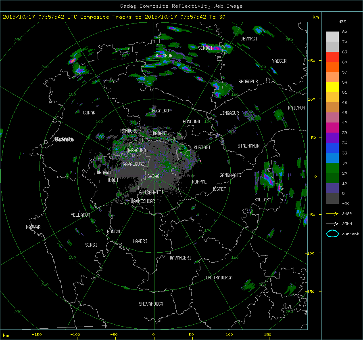This screenshot has width=363, height=340.
Task: Click the BADAMI city label
Action: pyautogui.click(x=160, y=133)
